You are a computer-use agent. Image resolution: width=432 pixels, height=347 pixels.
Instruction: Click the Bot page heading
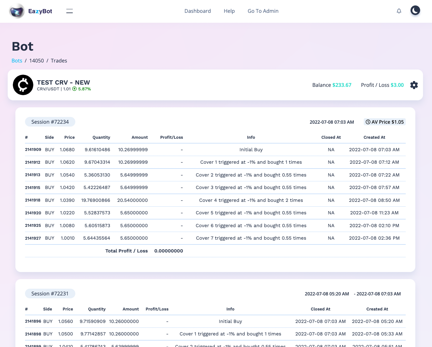pyautogui.click(x=22, y=46)
